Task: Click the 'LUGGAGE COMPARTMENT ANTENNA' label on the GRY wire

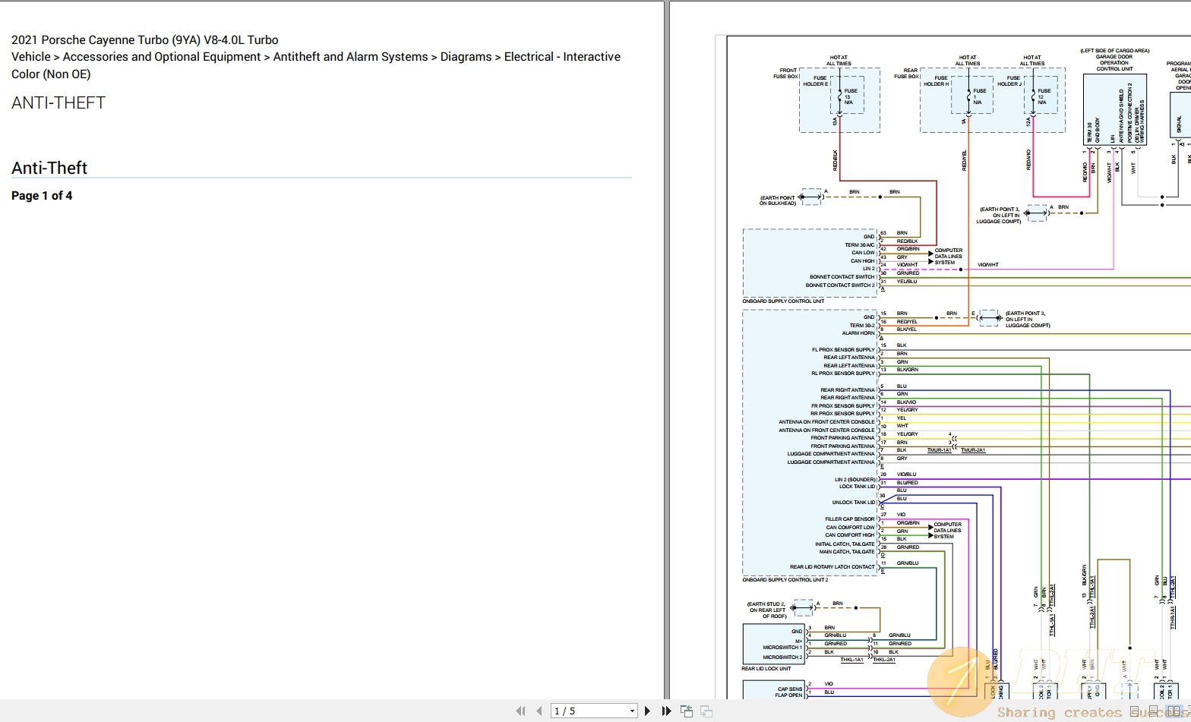Action: point(831,462)
